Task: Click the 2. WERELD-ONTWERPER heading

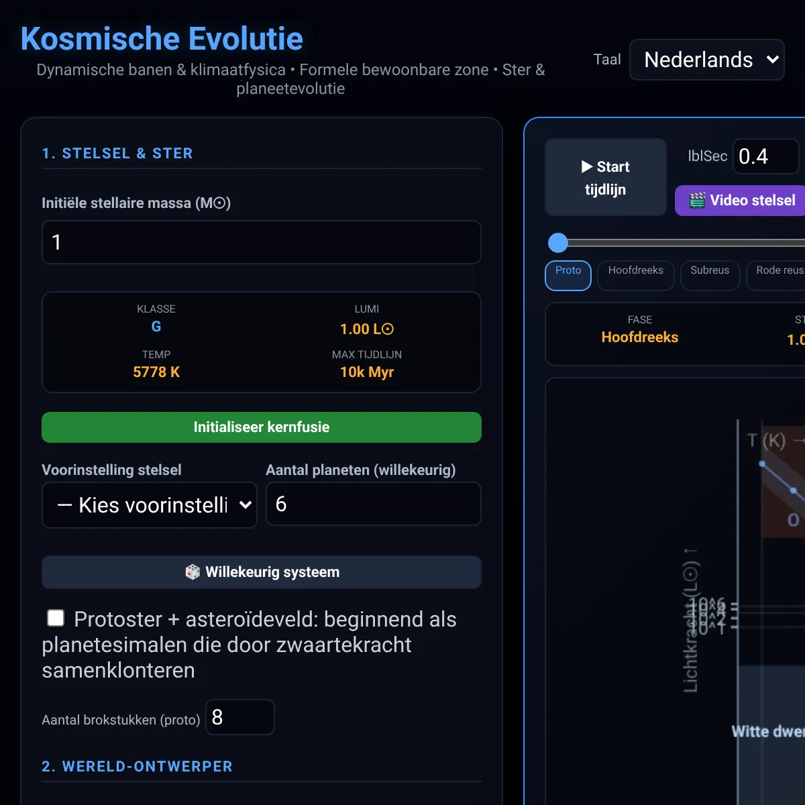Action: tap(138, 767)
